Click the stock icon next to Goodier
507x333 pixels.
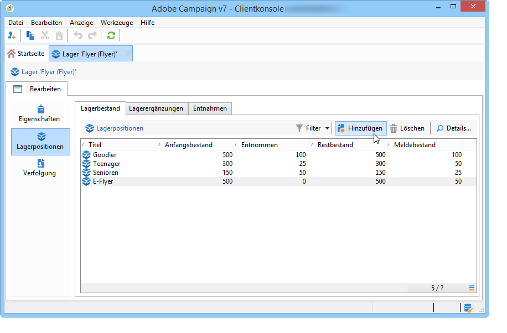(x=86, y=155)
